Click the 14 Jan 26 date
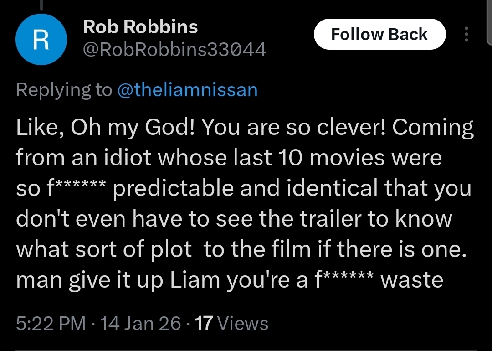This screenshot has height=351, width=492. click(x=140, y=324)
